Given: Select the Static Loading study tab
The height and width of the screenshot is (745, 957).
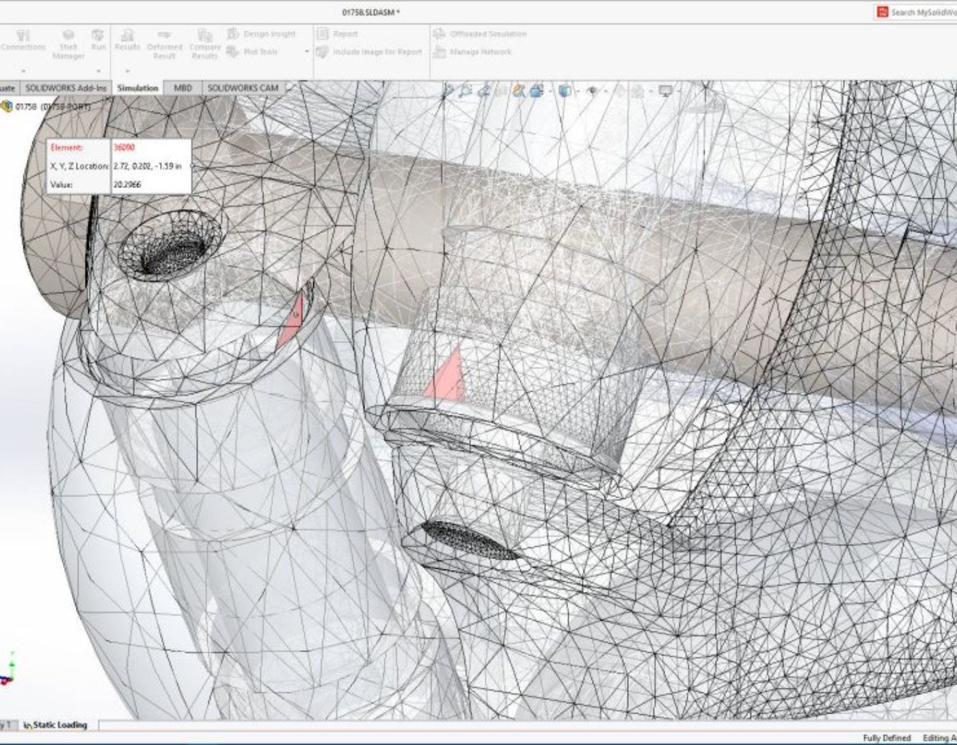Looking at the screenshot, I should (x=57, y=724).
